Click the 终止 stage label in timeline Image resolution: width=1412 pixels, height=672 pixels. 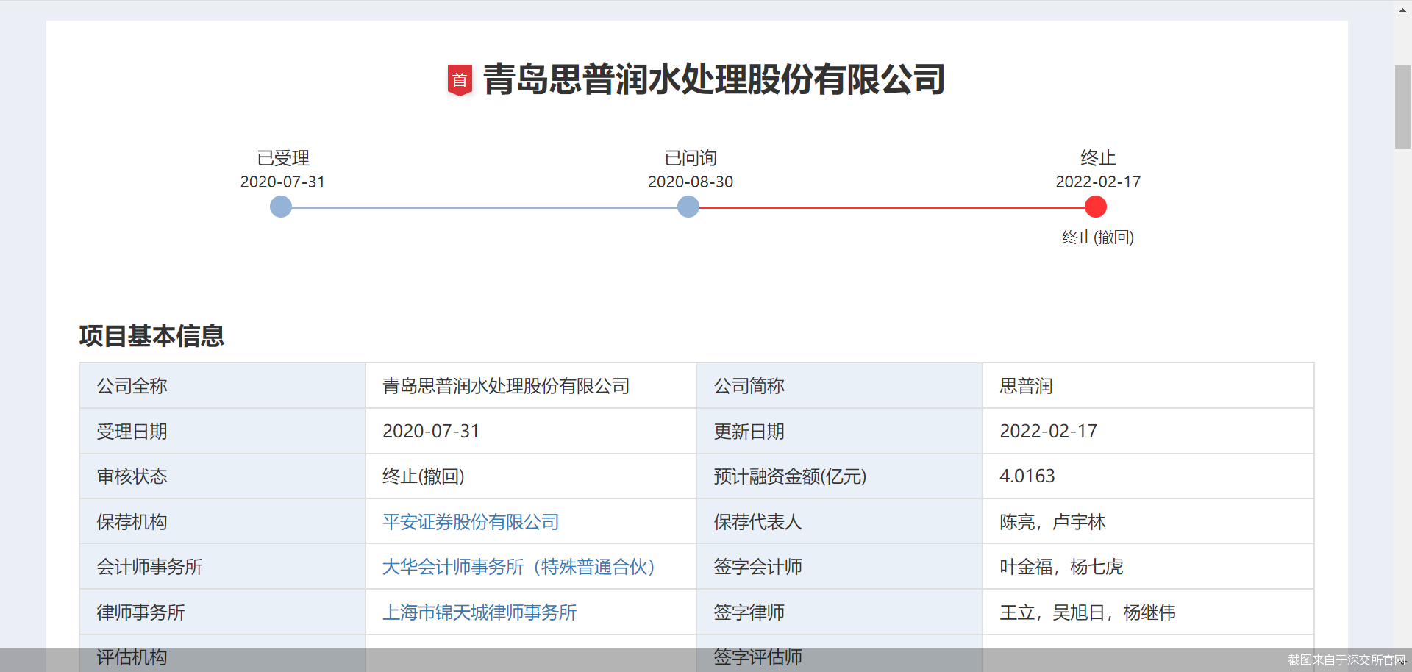(x=1098, y=158)
